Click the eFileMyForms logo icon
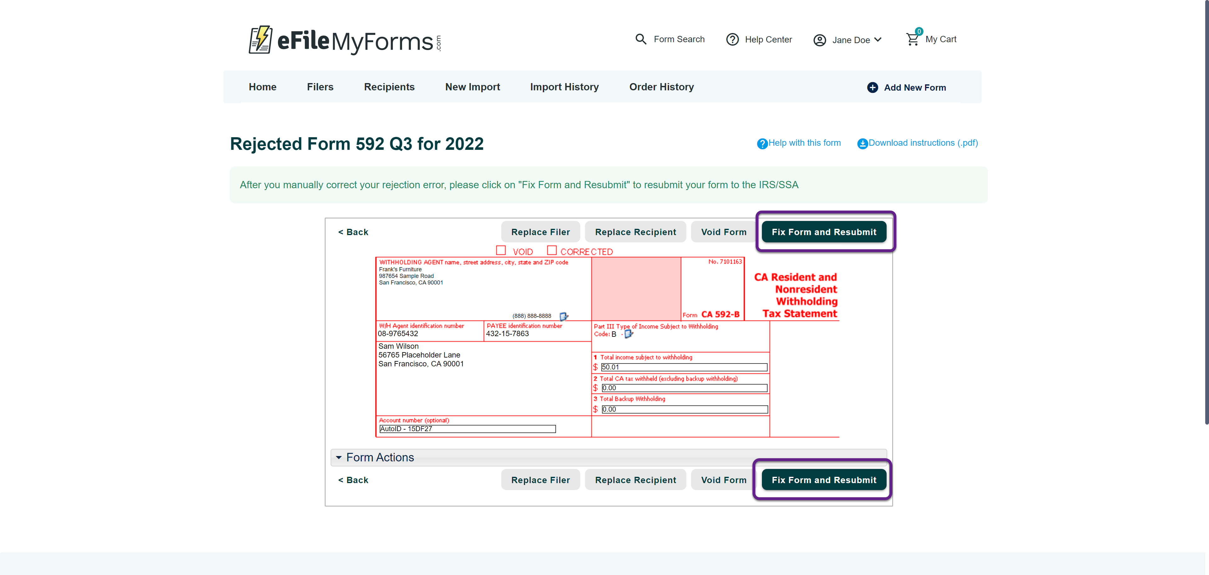This screenshot has width=1209, height=575. (x=260, y=40)
